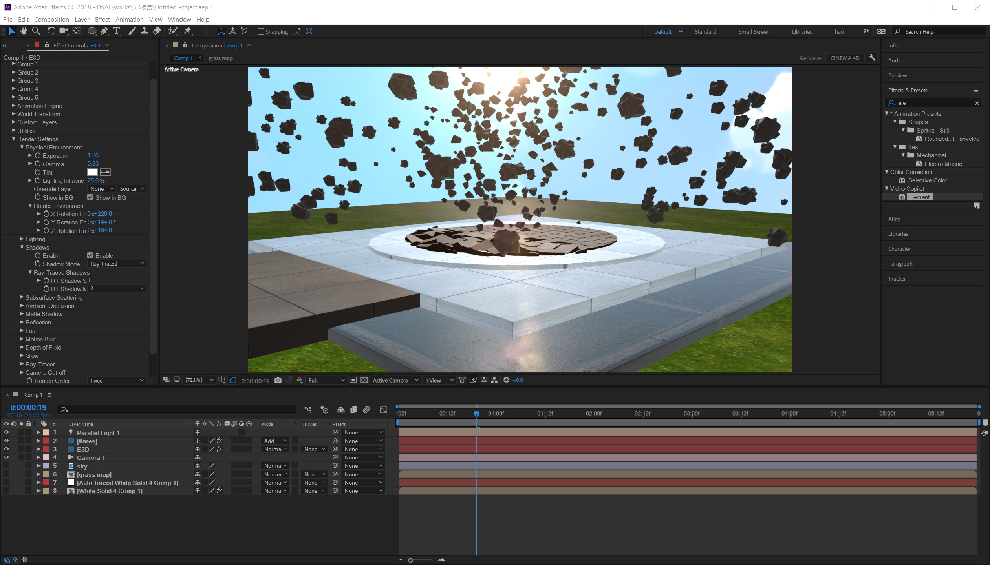
Task: Select the Standard workspace
Action: click(x=705, y=32)
